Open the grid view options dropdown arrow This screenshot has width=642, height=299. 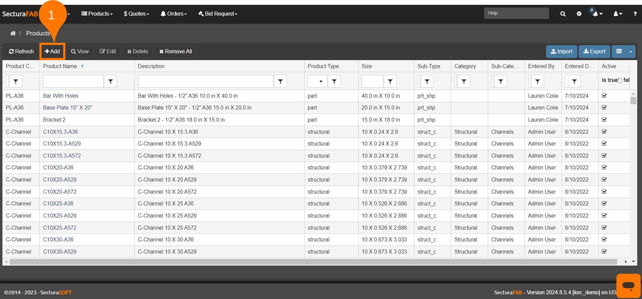point(631,51)
